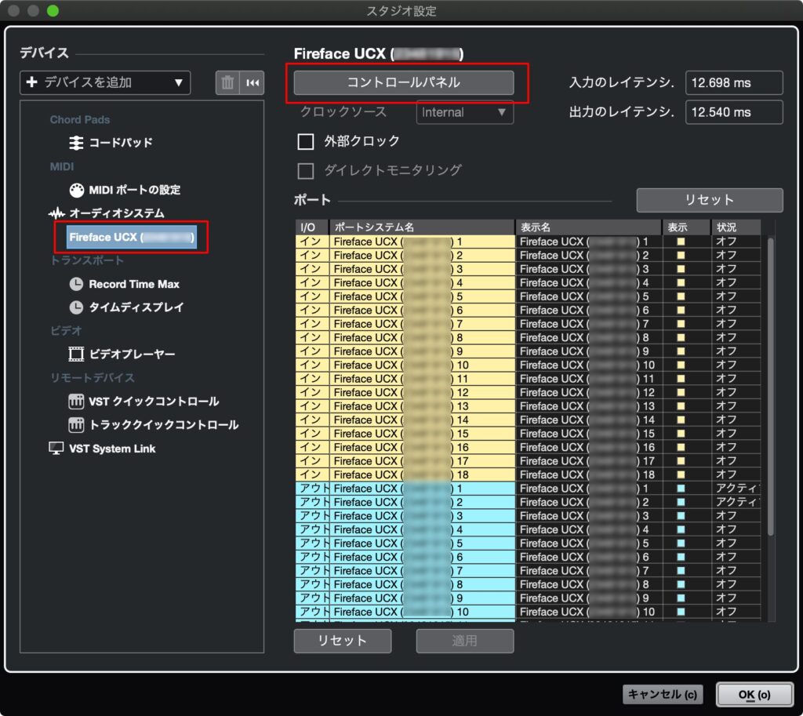
Task: Toggle visibility for output port 1
Action: [679, 488]
